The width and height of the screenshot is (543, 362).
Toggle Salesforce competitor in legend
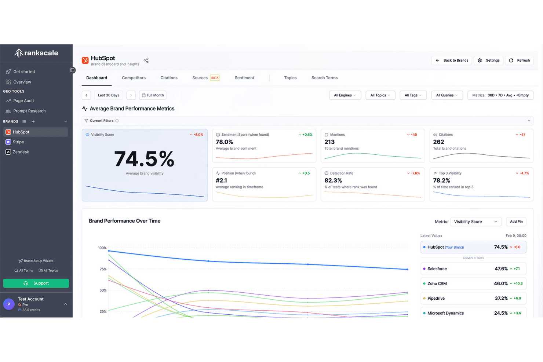click(473, 269)
